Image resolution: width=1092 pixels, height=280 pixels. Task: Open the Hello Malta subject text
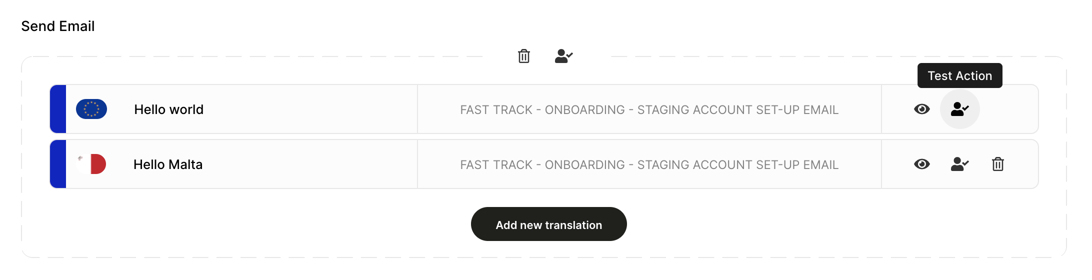pos(168,164)
